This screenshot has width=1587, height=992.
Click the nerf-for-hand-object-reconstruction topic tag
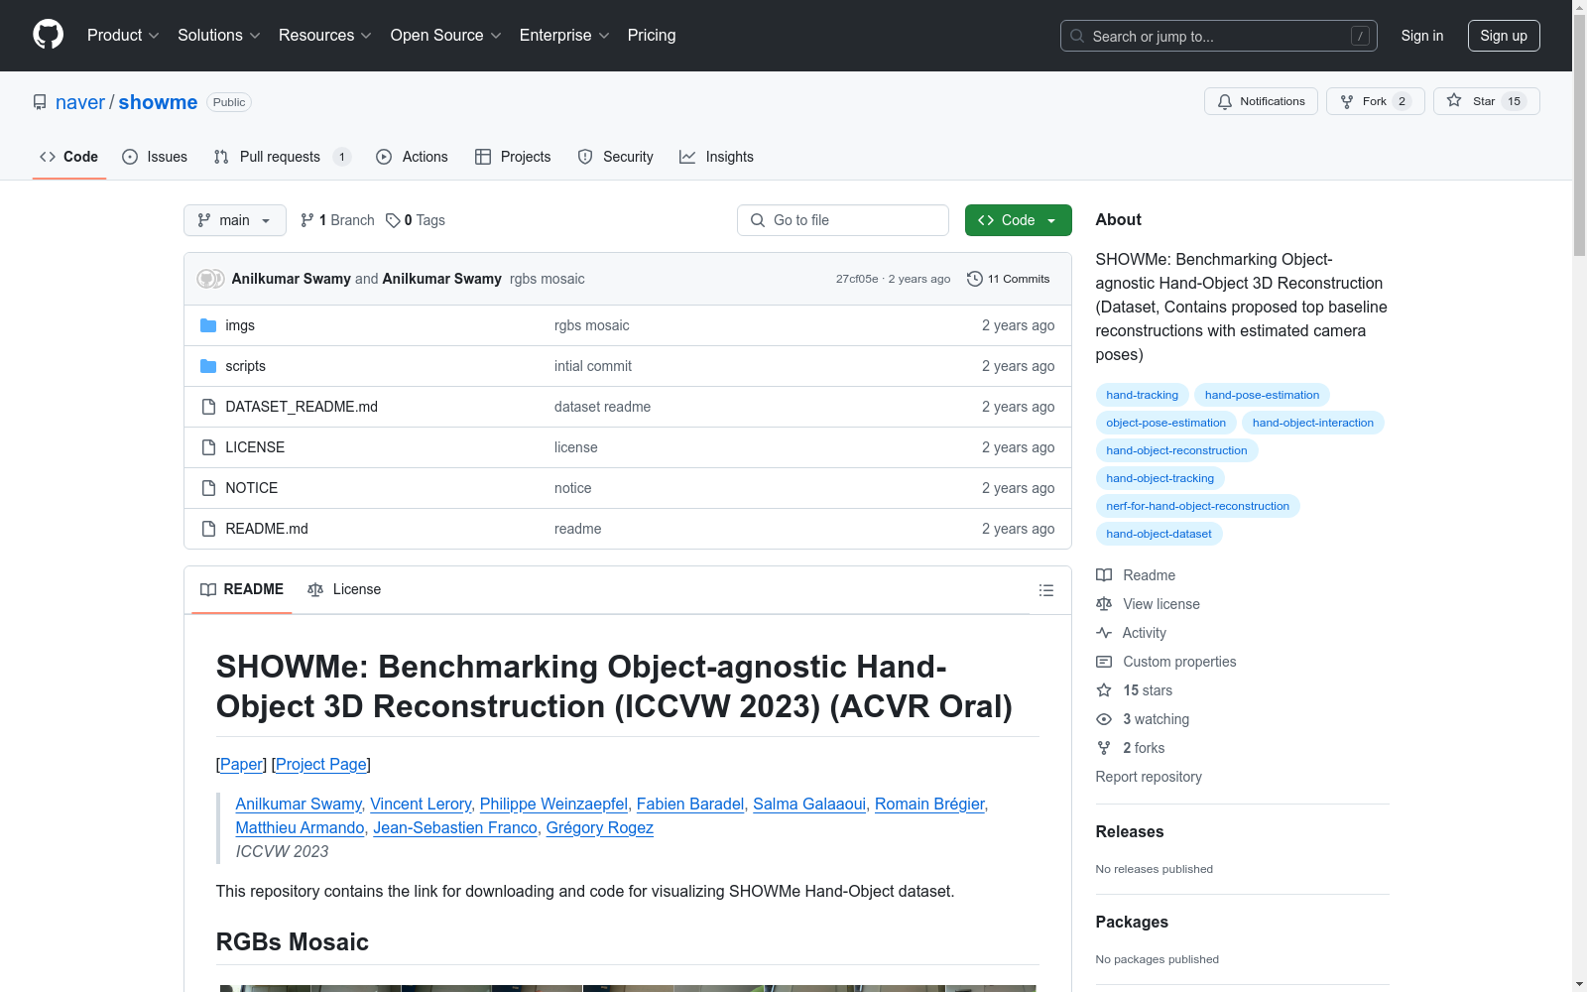1197,506
